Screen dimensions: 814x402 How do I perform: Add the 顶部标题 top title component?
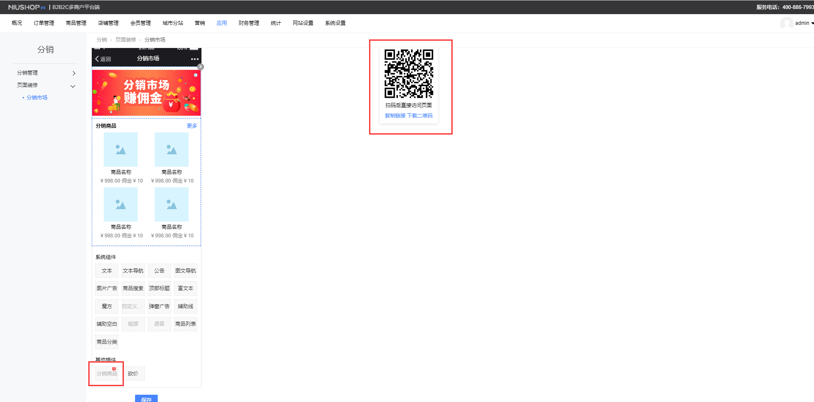coord(159,288)
